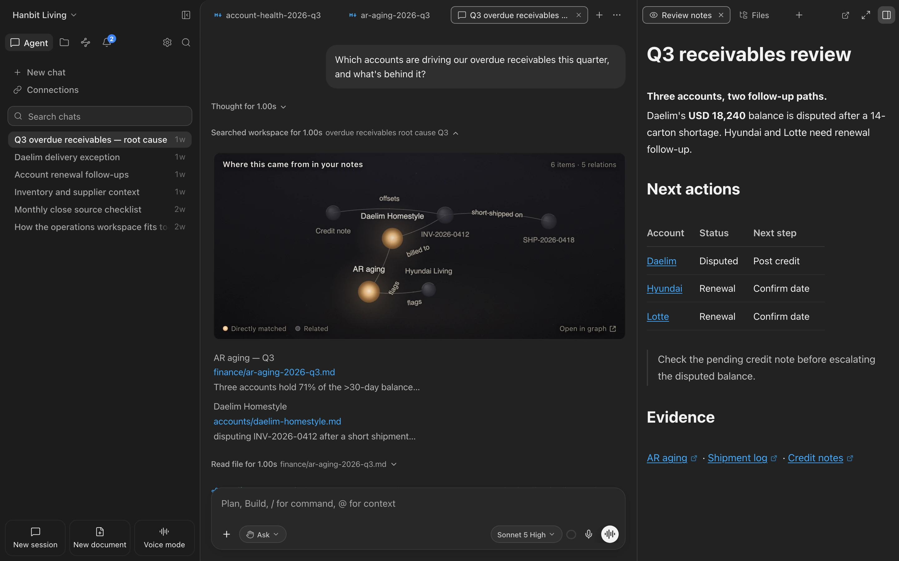This screenshot has width=899, height=561.
Task: Open center pane more options ellipsis
Action: tap(617, 15)
